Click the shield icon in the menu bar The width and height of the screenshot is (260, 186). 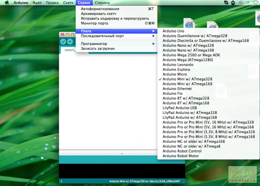226,3
